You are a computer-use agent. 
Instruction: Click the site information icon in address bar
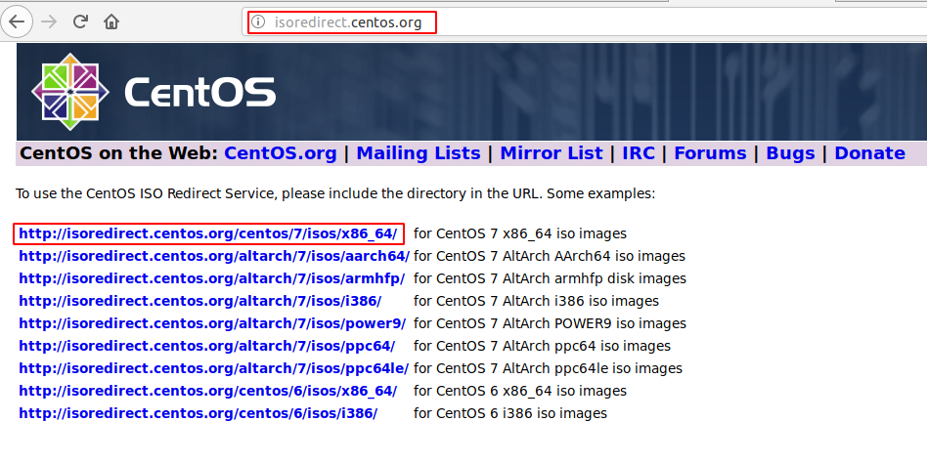(x=258, y=21)
